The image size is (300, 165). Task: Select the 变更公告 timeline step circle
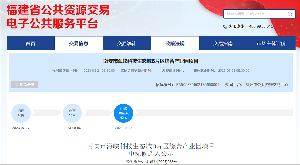[72, 113]
